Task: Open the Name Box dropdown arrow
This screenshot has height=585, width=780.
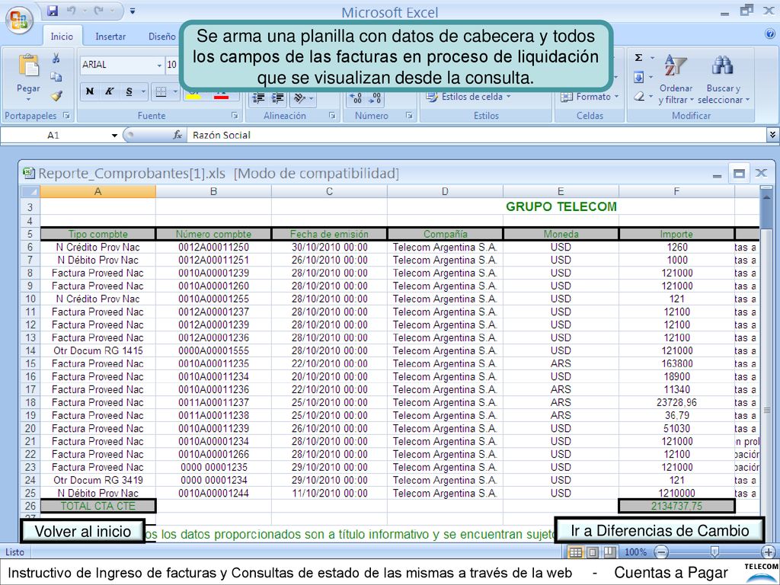Action: (x=114, y=136)
